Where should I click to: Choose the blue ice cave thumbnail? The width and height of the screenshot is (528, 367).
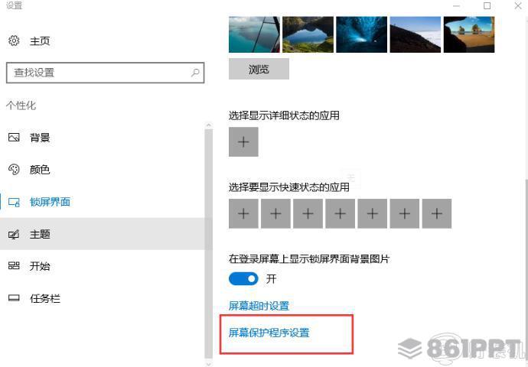point(361,34)
